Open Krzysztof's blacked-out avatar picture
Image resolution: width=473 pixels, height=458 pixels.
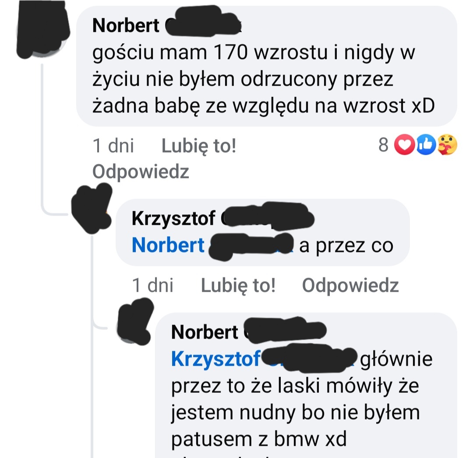pyautogui.click(x=92, y=209)
